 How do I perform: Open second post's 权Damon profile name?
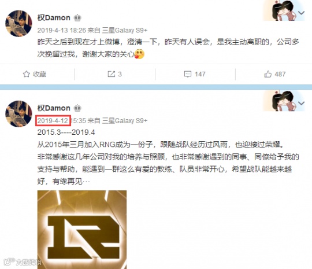pyautogui.click(x=54, y=108)
